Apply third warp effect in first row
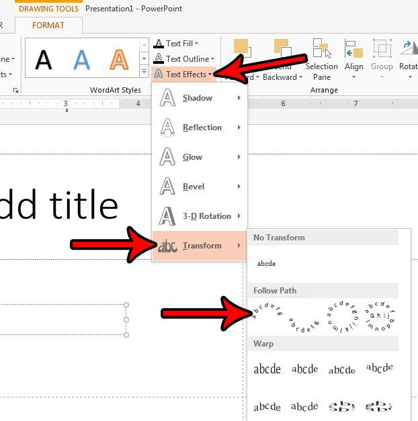Viewport: 418px width, 421px height. [342, 370]
